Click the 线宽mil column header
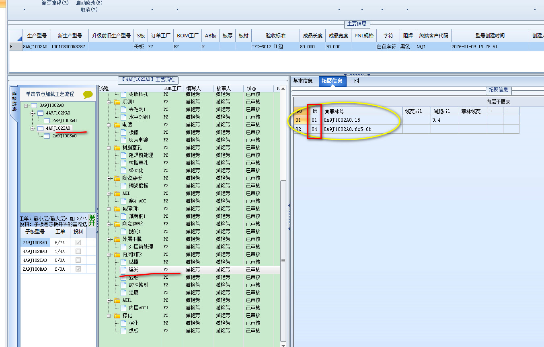The height and width of the screenshot is (347, 544). tap(417, 111)
